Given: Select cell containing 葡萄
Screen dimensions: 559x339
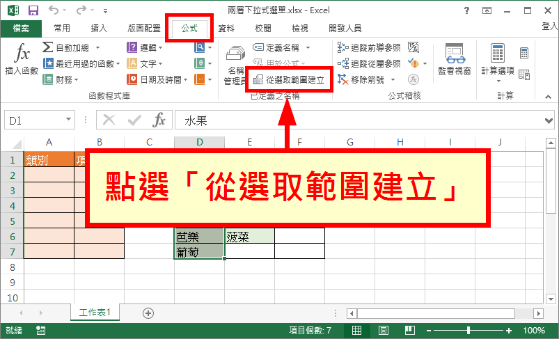Looking at the screenshot, I should pos(199,252).
